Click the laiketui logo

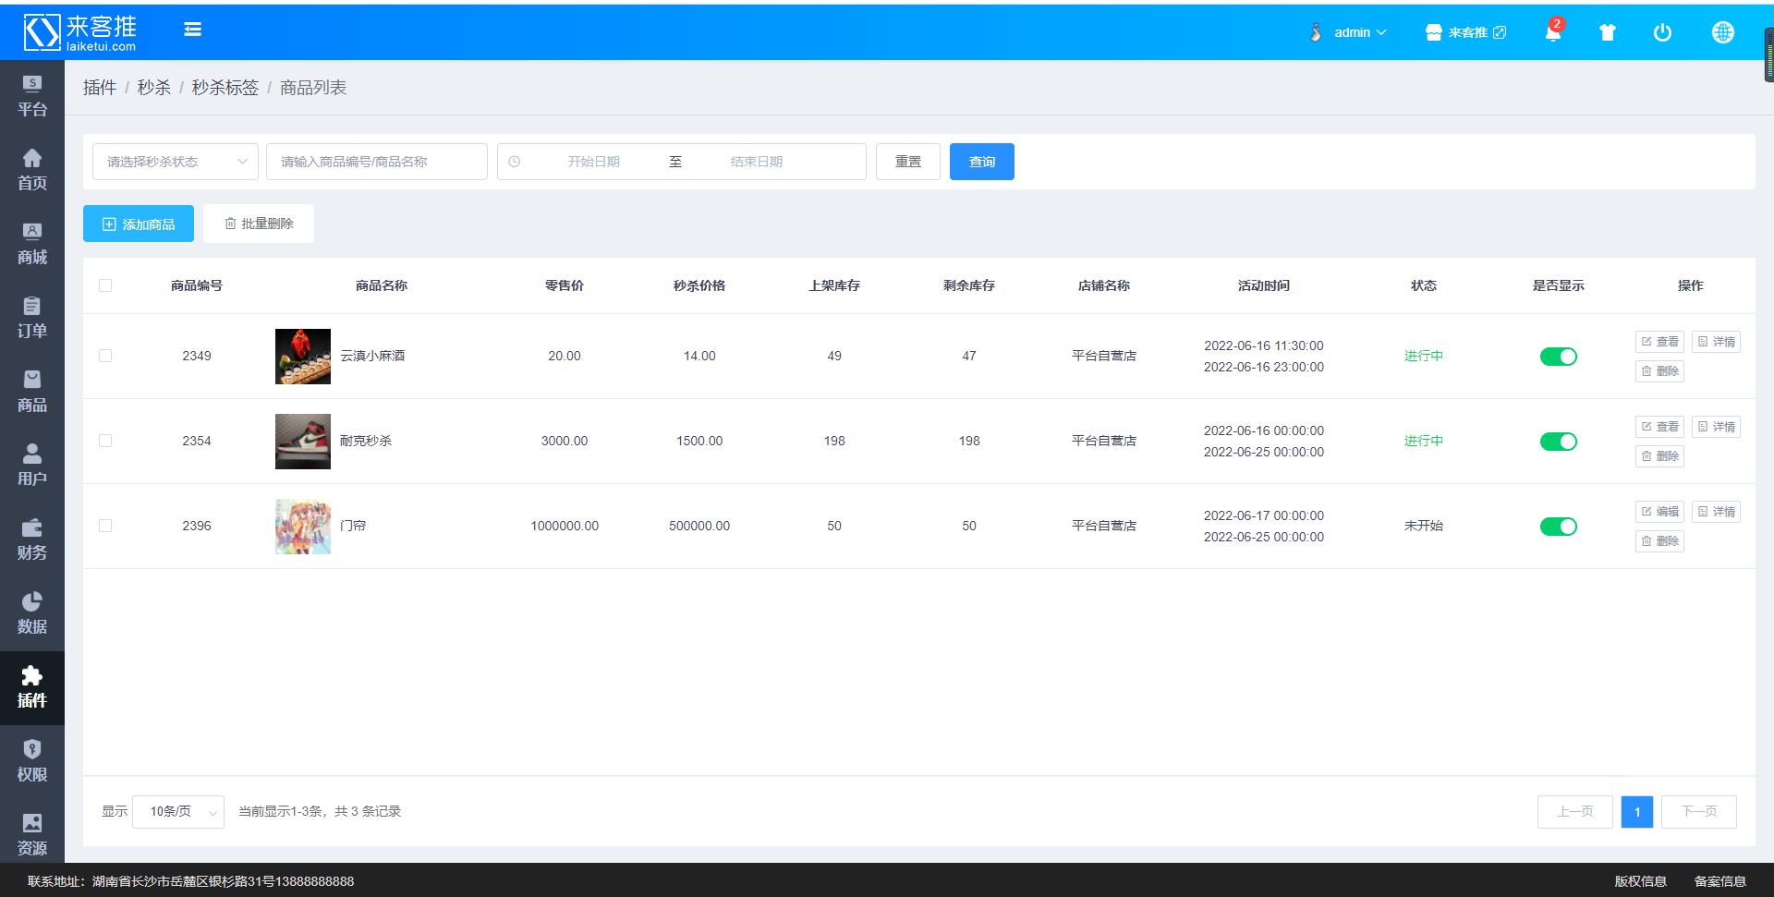80,32
